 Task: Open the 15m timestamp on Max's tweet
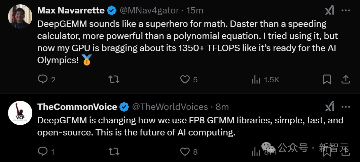click(x=195, y=10)
